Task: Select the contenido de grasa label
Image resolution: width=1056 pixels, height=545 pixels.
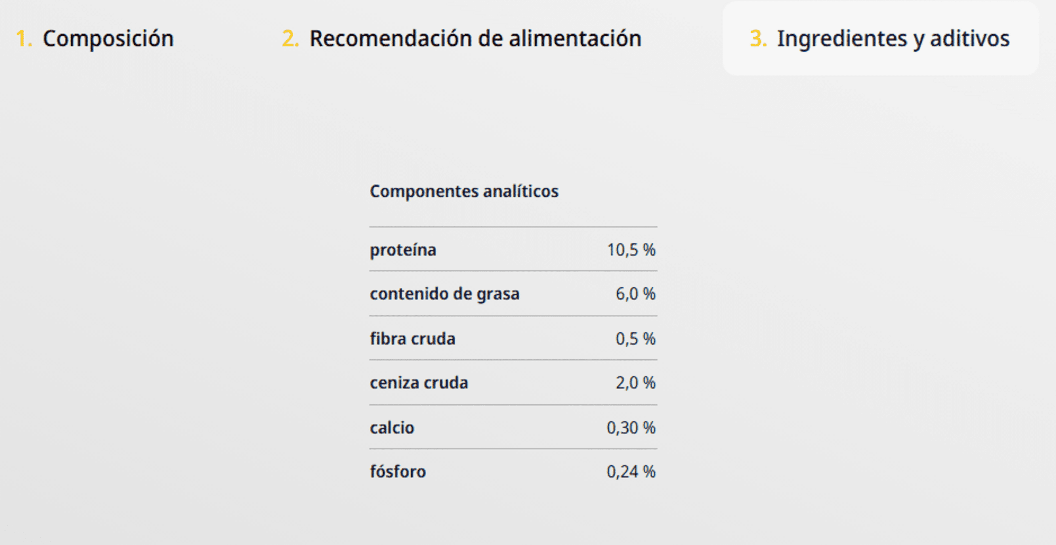Action: (445, 294)
